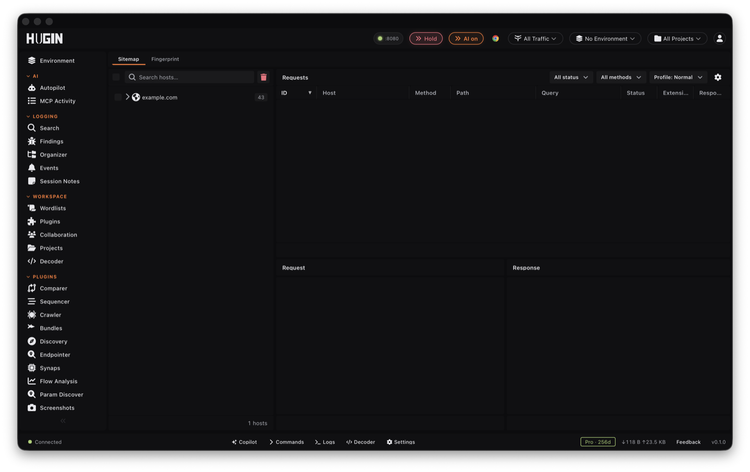This screenshot has height=472, width=750.
Task: Collapse the sidebar with double chevron
Action: [63, 421]
